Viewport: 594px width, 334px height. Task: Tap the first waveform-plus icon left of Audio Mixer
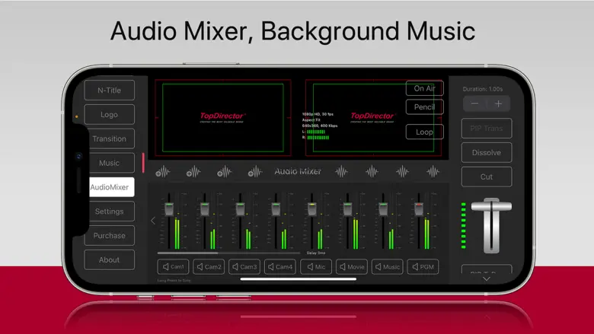163,172
